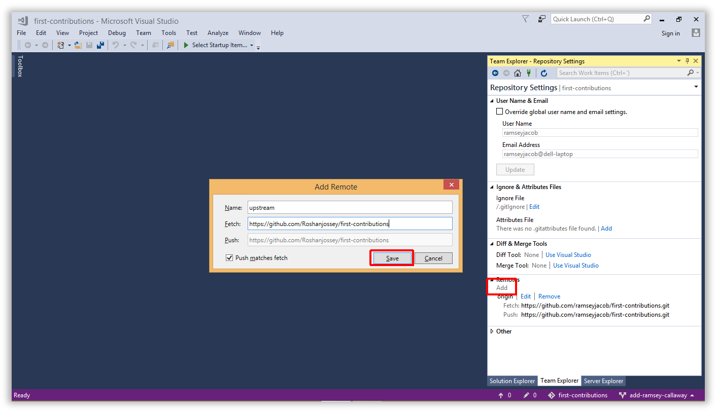Viewport: 717px width, 412px height.
Task: Click Save in the Add Remote dialog
Action: coord(392,258)
